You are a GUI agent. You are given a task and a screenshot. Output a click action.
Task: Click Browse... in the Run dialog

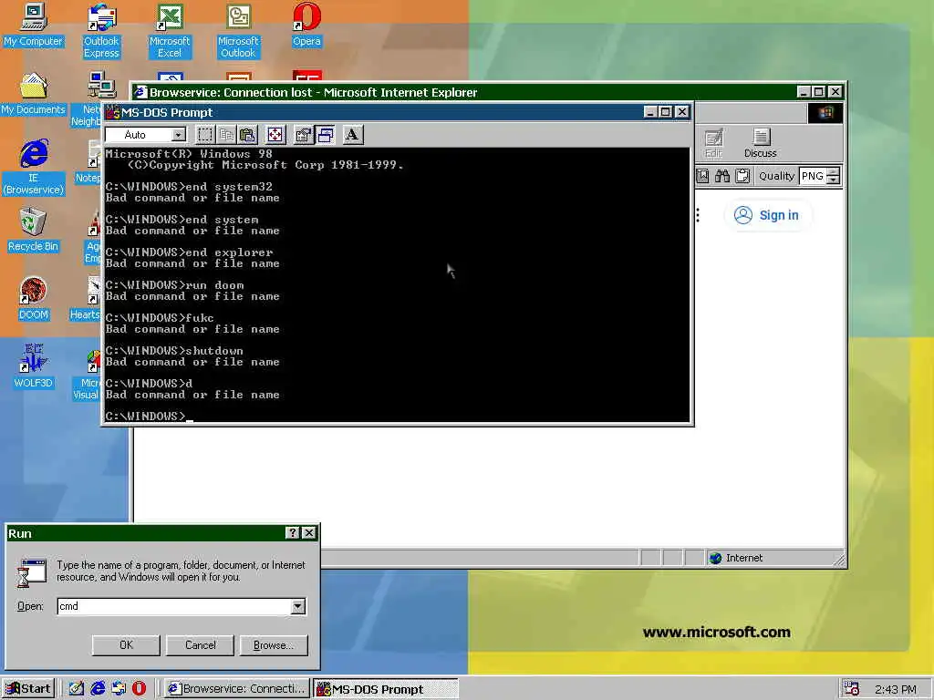pyautogui.click(x=274, y=645)
